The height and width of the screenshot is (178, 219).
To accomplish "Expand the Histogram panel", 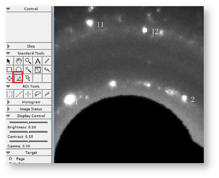I will click(8, 102).
